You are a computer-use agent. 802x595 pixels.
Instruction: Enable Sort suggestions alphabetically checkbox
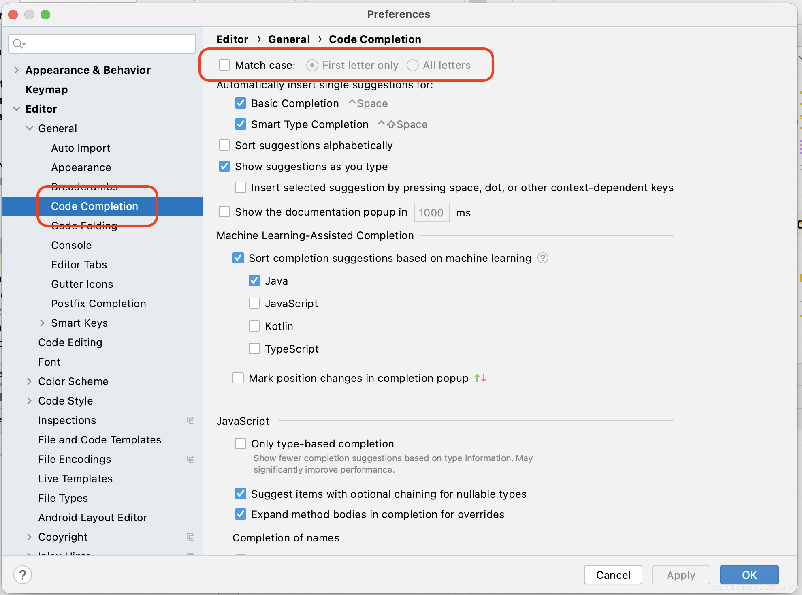coord(225,146)
